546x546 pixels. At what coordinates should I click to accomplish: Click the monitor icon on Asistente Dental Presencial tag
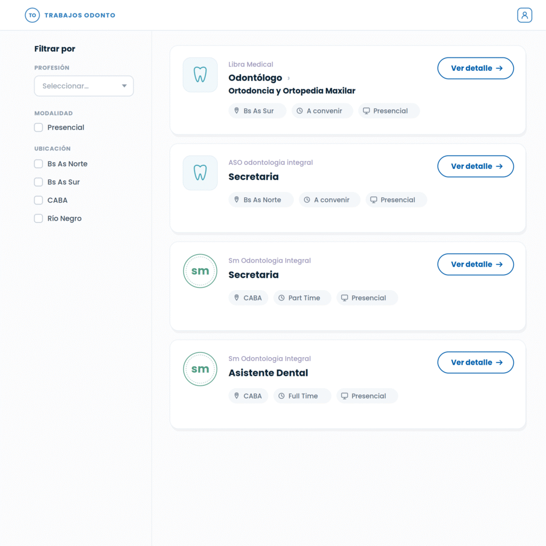click(344, 396)
